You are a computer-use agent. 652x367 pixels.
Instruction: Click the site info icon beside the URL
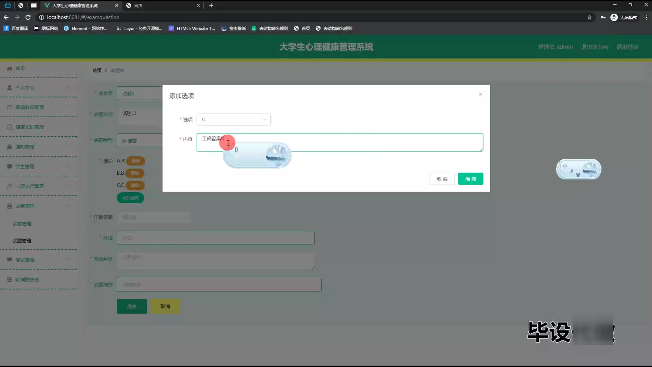[41, 17]
